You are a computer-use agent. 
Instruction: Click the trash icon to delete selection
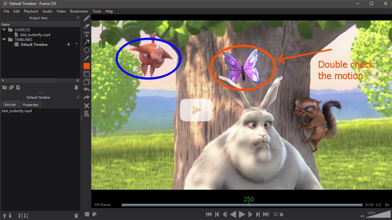tap(76, 87)
